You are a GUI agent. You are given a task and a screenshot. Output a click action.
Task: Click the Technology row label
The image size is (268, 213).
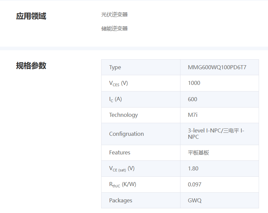[123, 115]
